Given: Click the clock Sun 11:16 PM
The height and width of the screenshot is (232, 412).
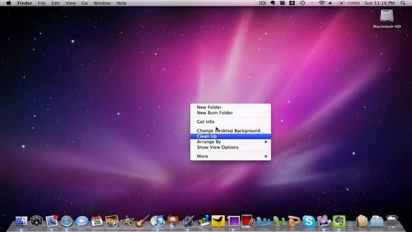Looking at the screenshot, I should tap(379, 3).
